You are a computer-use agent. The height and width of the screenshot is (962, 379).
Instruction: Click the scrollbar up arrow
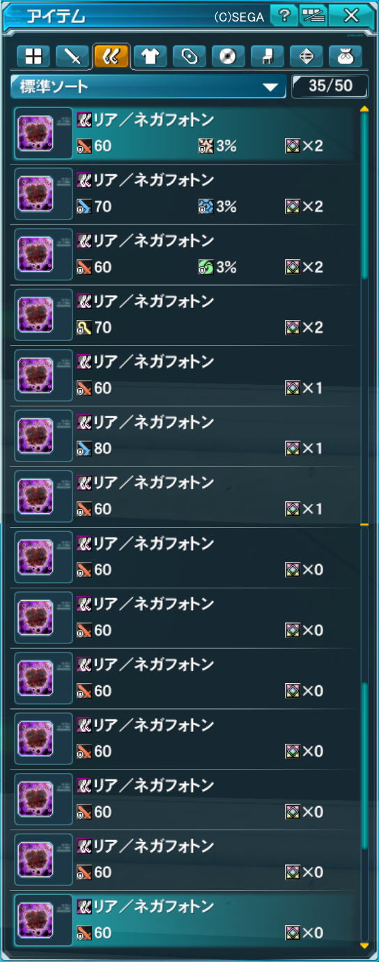pyautogui.click(x=364, y=109)
